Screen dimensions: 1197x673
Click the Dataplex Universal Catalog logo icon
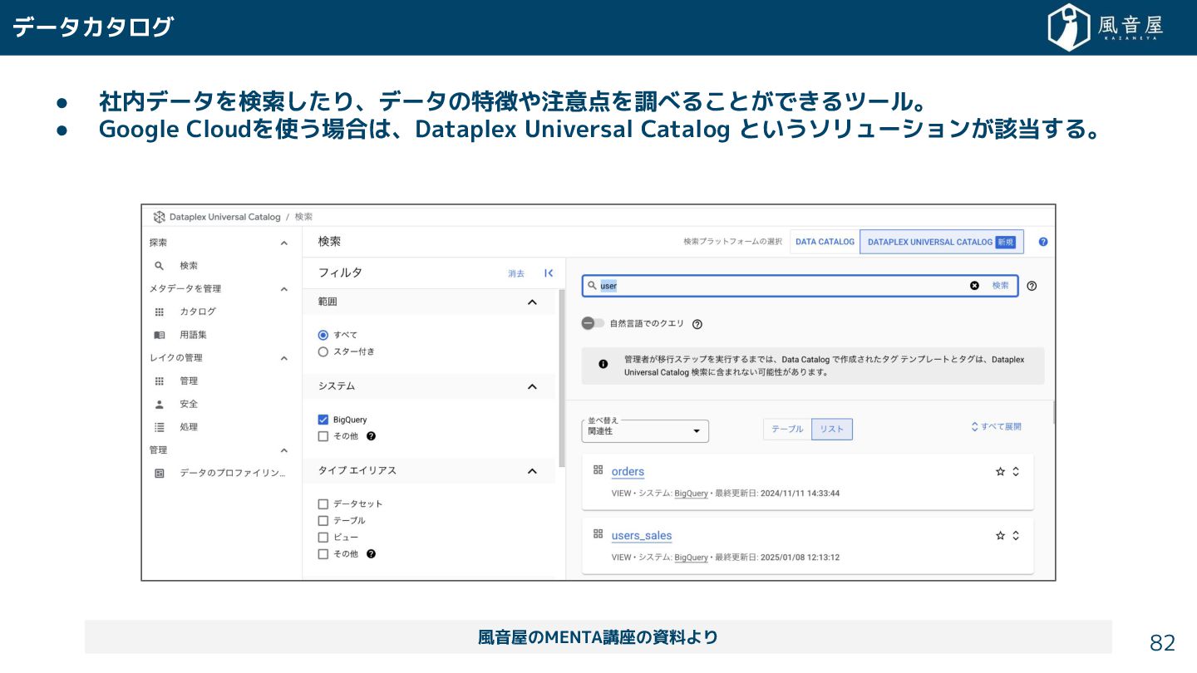click(159, 217)
